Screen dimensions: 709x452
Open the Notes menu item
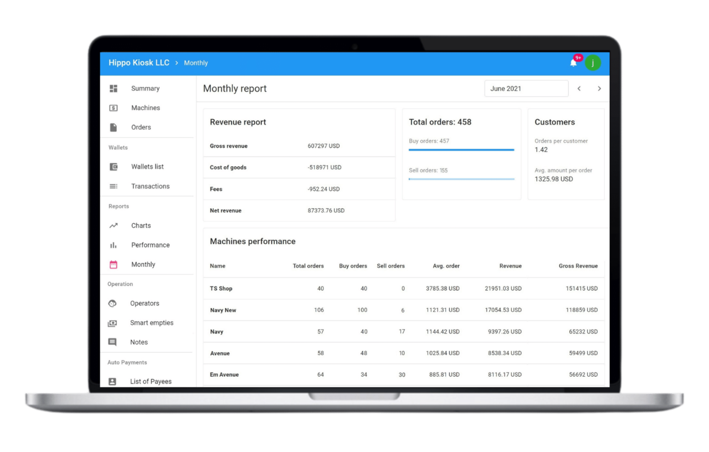point(138,342)
